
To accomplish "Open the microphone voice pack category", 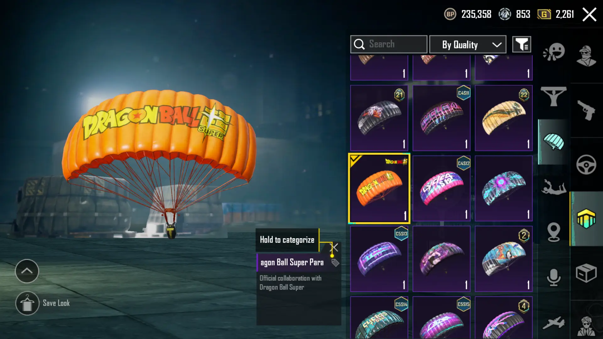I will tap(554, 277).
